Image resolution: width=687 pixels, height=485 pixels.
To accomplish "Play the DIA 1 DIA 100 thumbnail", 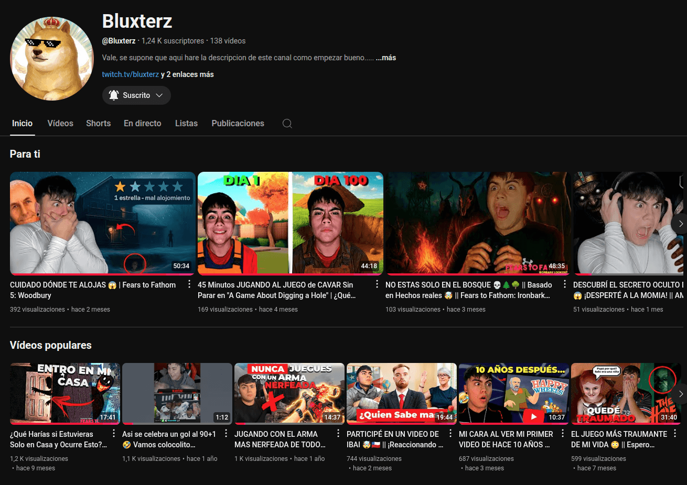I will point(291,223).
